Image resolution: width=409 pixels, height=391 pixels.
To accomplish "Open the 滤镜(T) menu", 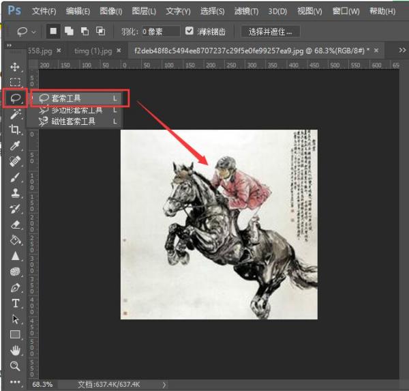I will (246, 11).
